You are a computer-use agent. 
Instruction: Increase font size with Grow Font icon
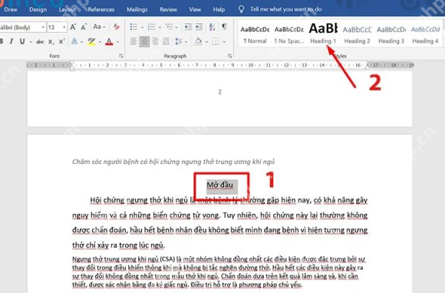tap(73, 28)
